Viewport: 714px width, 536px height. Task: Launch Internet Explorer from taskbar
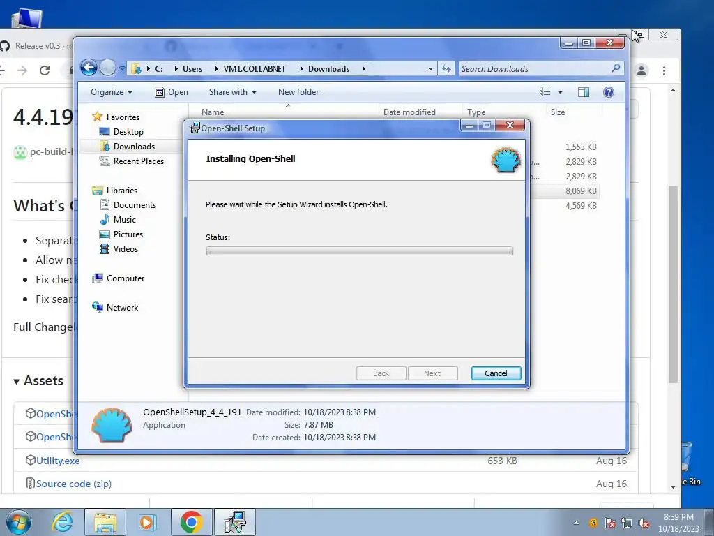pos(62,522)
